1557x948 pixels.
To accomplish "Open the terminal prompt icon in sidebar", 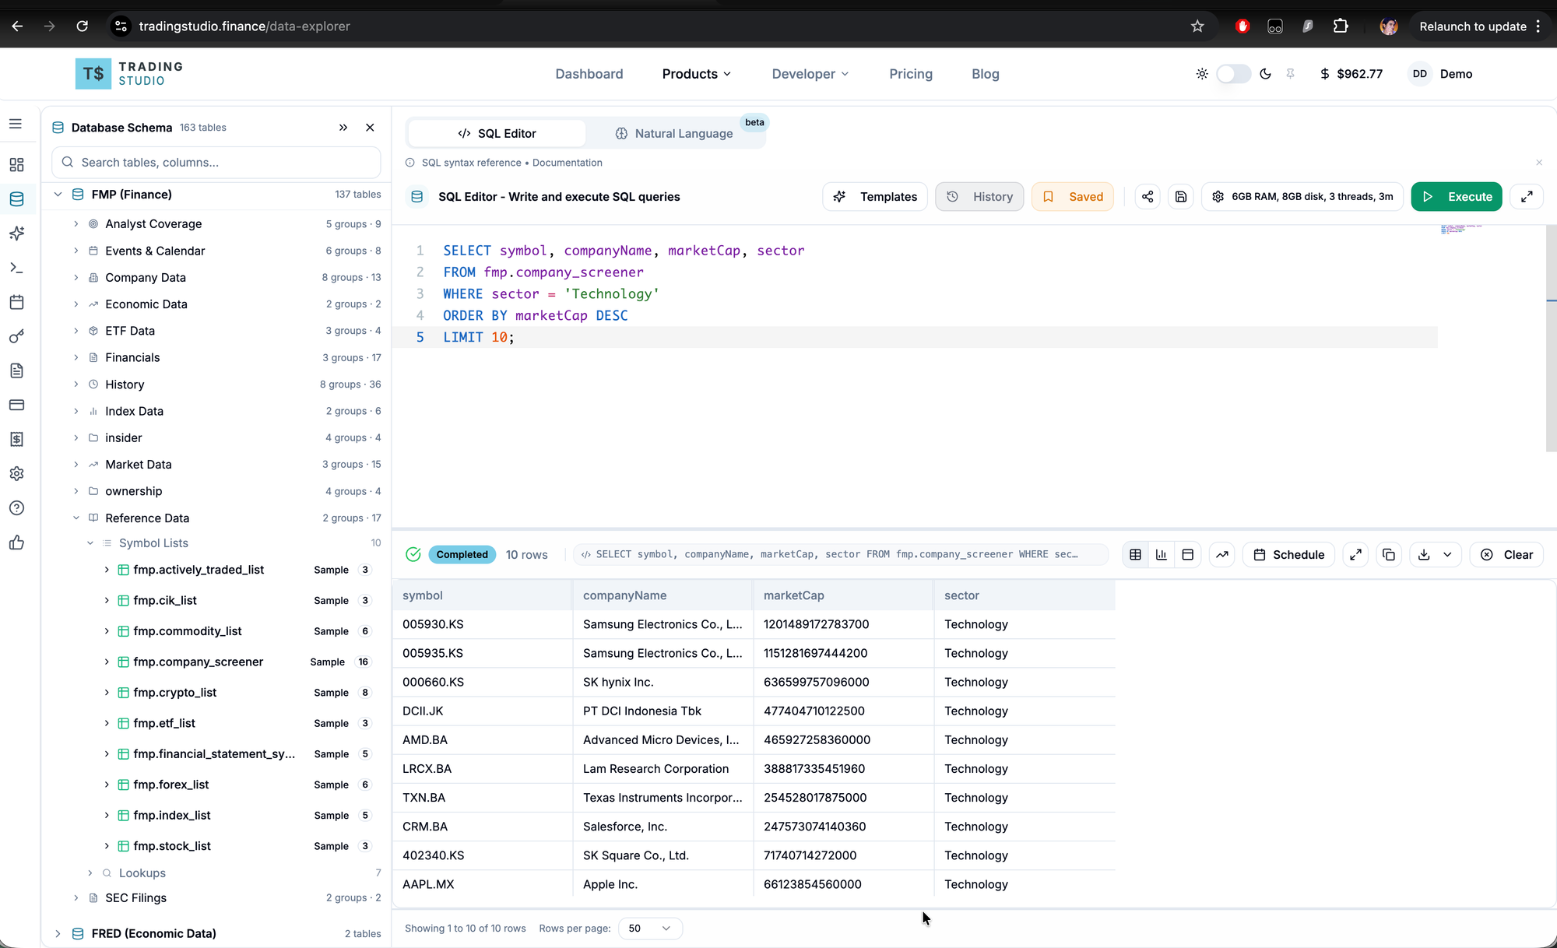I will coord(16,268).
